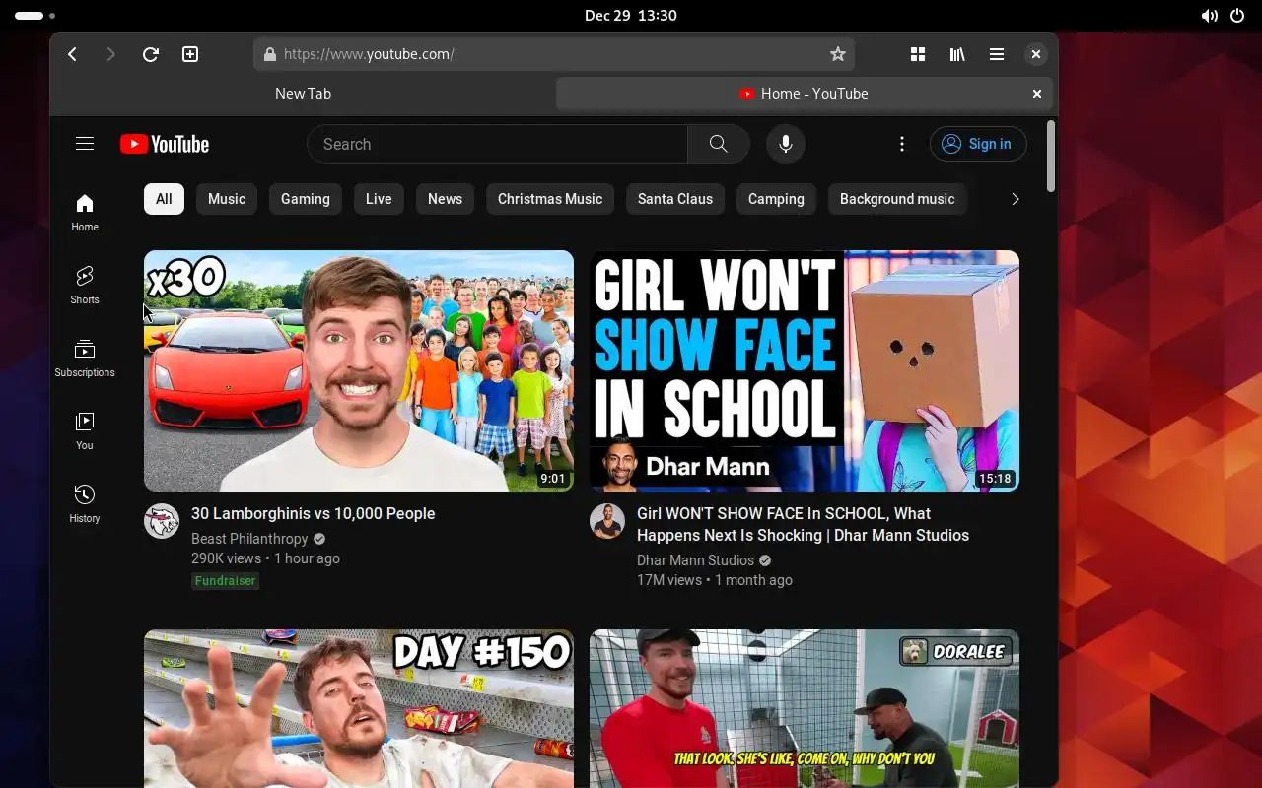
Task: Open the Beast Philanthropy channel avatar
Action: (x=162, y=521)
